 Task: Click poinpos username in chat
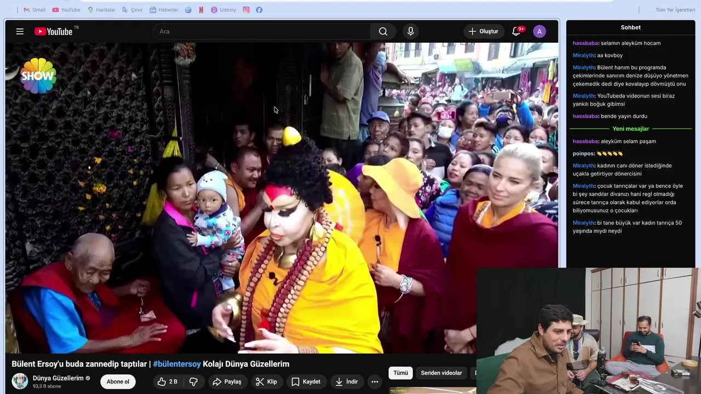click(584, 154)
